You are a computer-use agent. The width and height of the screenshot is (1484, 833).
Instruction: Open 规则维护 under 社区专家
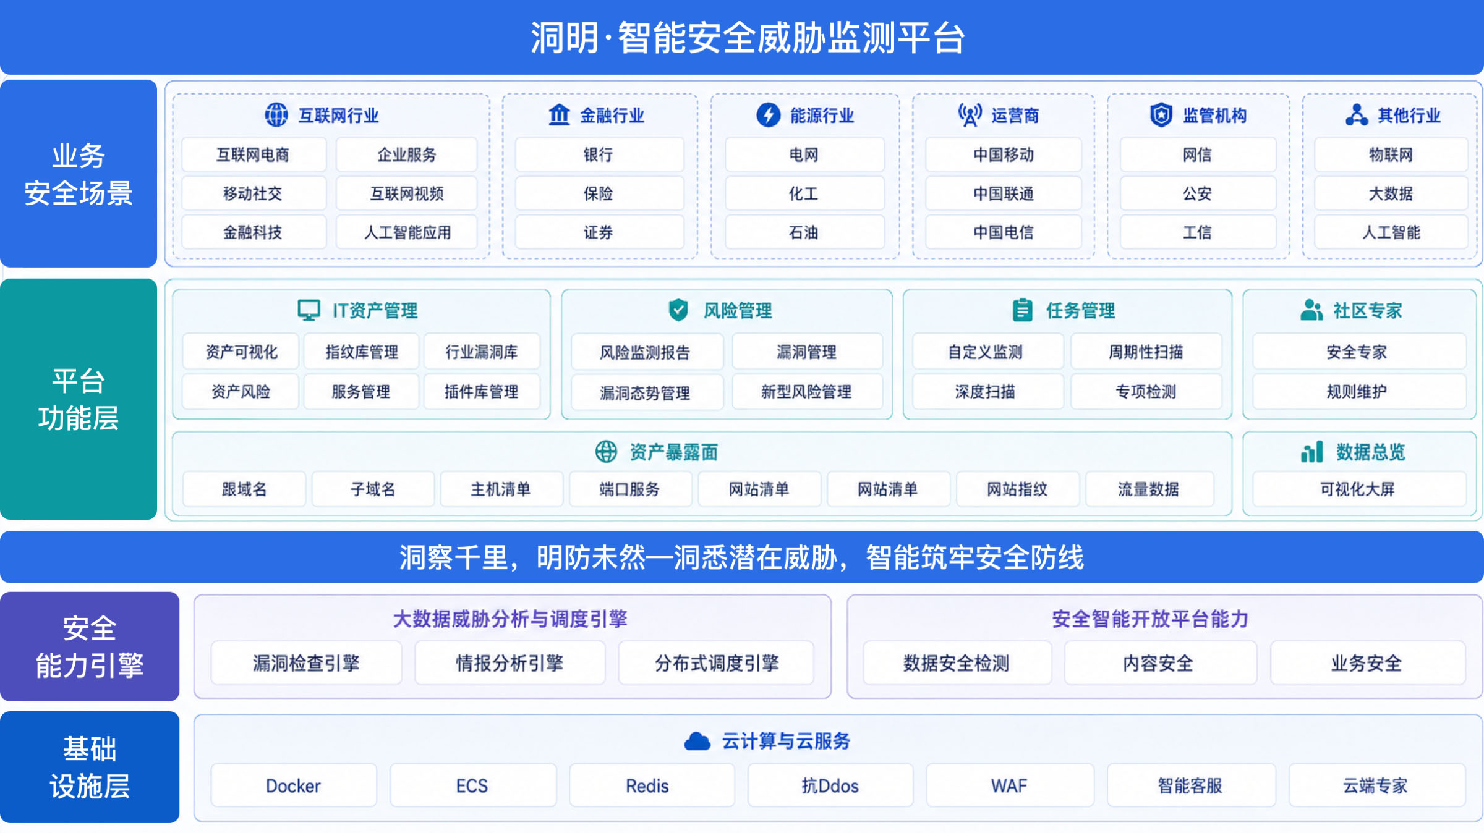(1359, 391)
